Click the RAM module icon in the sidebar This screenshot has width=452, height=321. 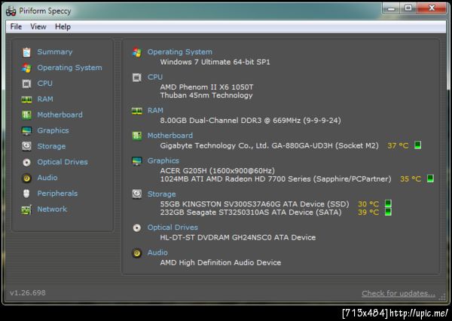tap(26, 99)
